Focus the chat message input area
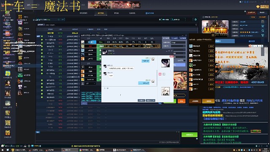Viewport: 270px width, 152px height. tap(129, 94)
